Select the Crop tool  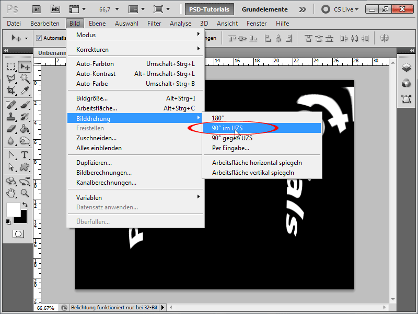coord(10,91)
